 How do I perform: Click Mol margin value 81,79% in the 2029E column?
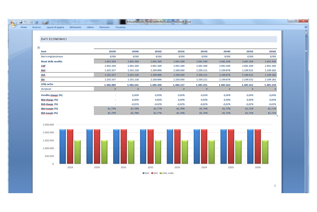point(112,109)
